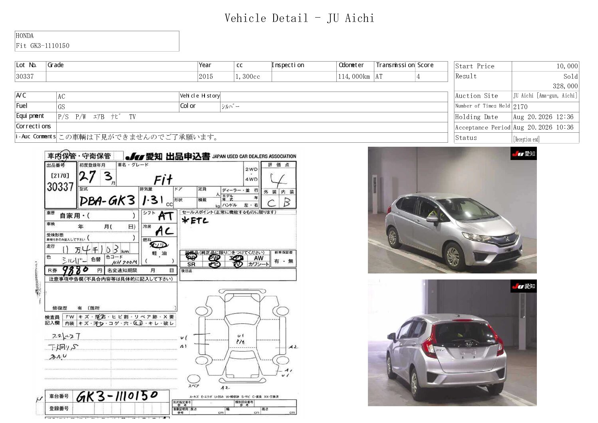Click acceptance period 'Aug 20.2026 10:36'
This screenshot has width=598, height=423.
pos(543,128)
